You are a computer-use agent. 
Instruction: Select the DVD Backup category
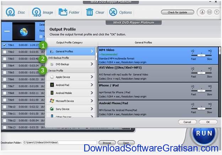coord(71,64)
